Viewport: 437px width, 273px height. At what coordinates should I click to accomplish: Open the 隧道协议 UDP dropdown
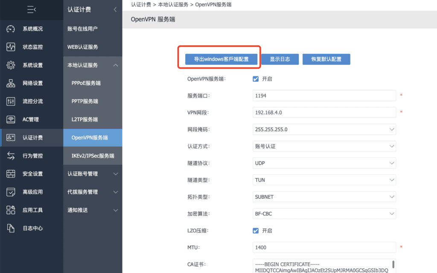[324, 163]
